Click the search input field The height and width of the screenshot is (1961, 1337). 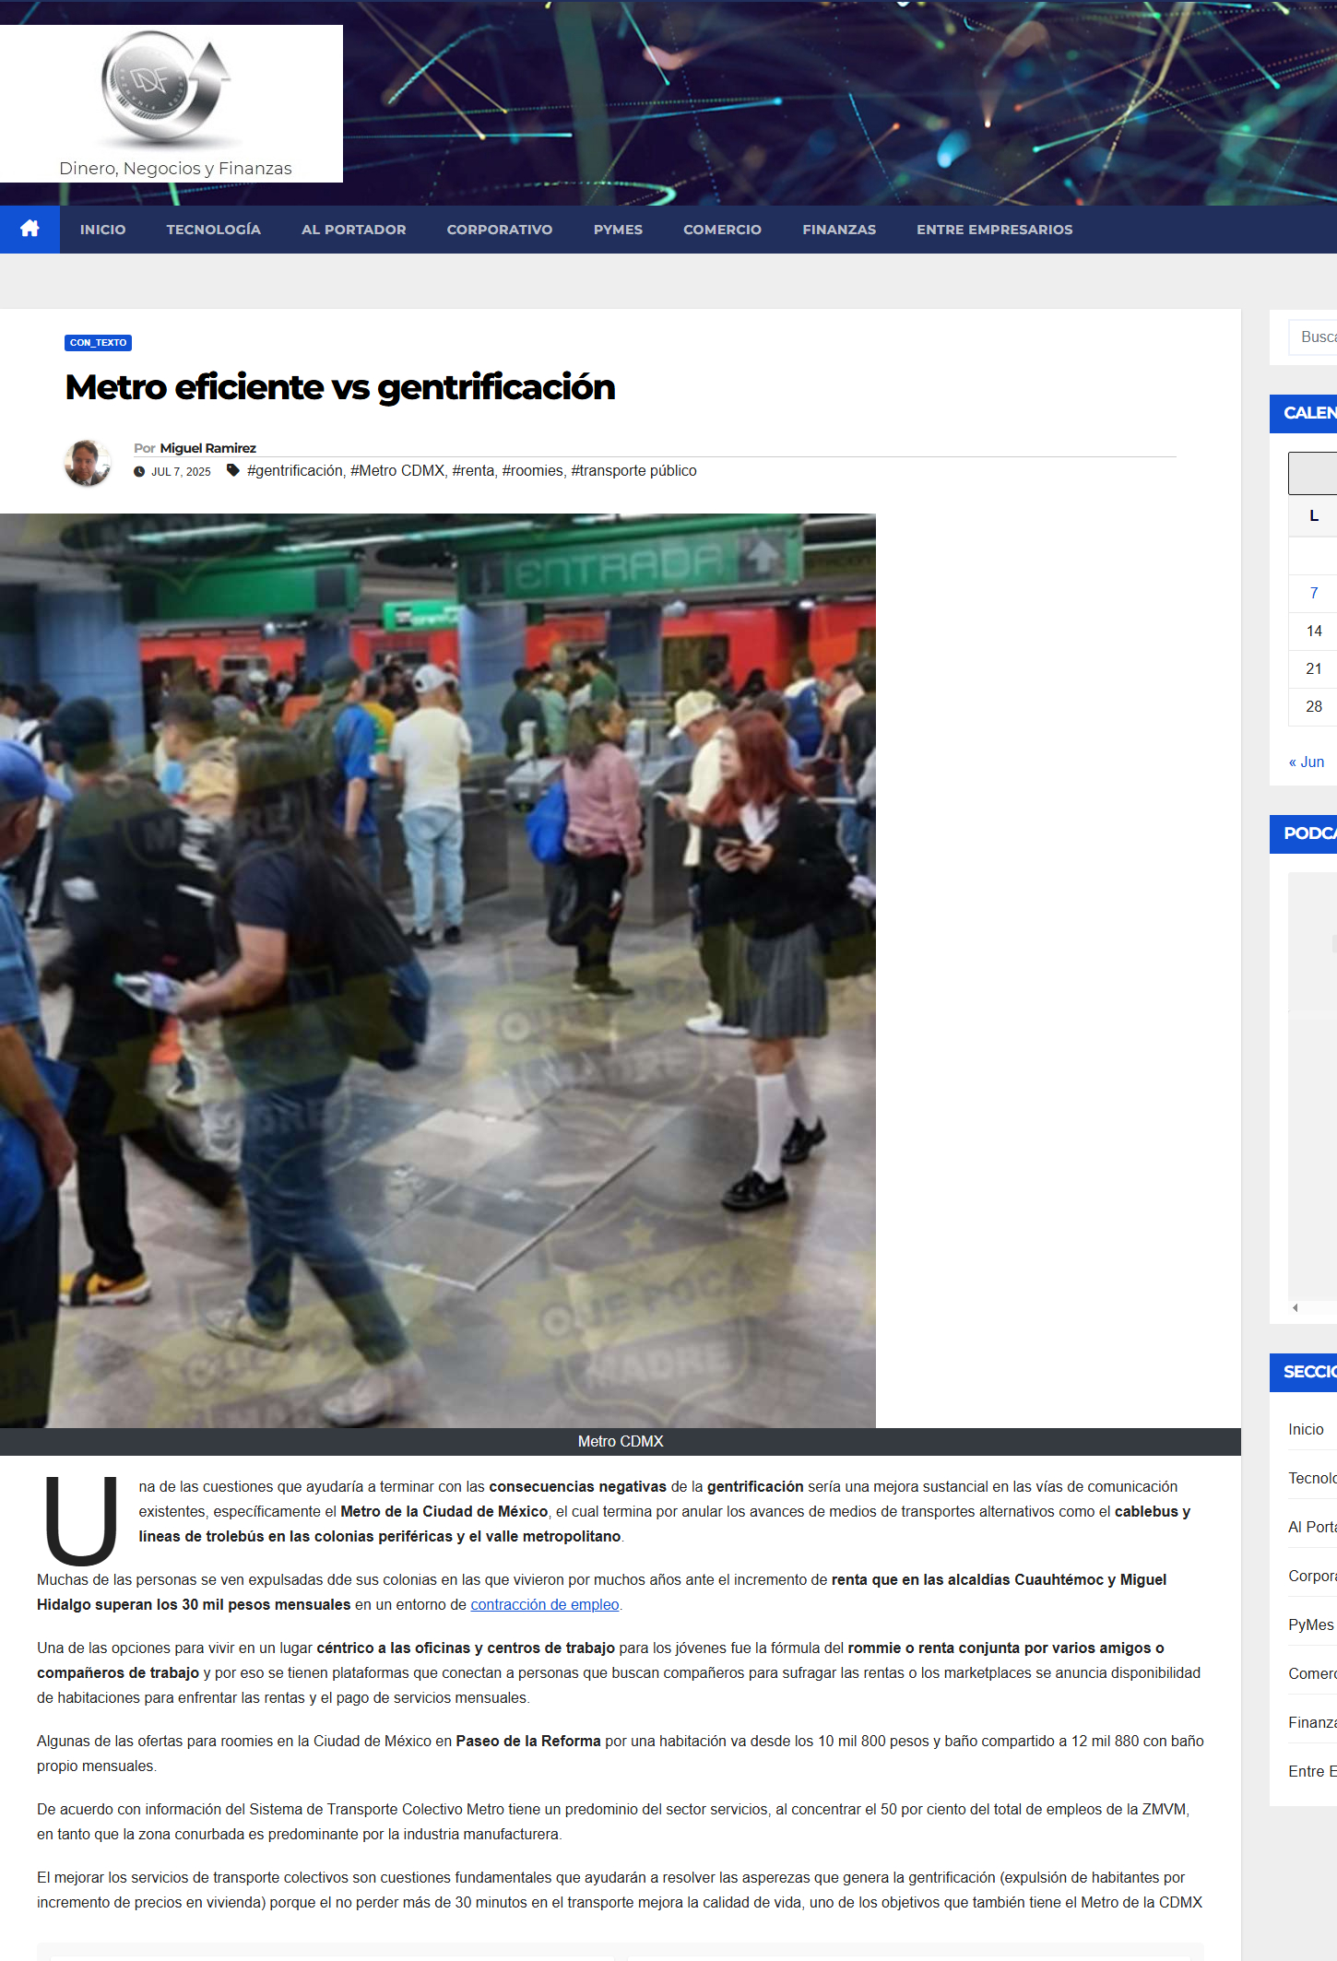click(x=1313, y=337)
